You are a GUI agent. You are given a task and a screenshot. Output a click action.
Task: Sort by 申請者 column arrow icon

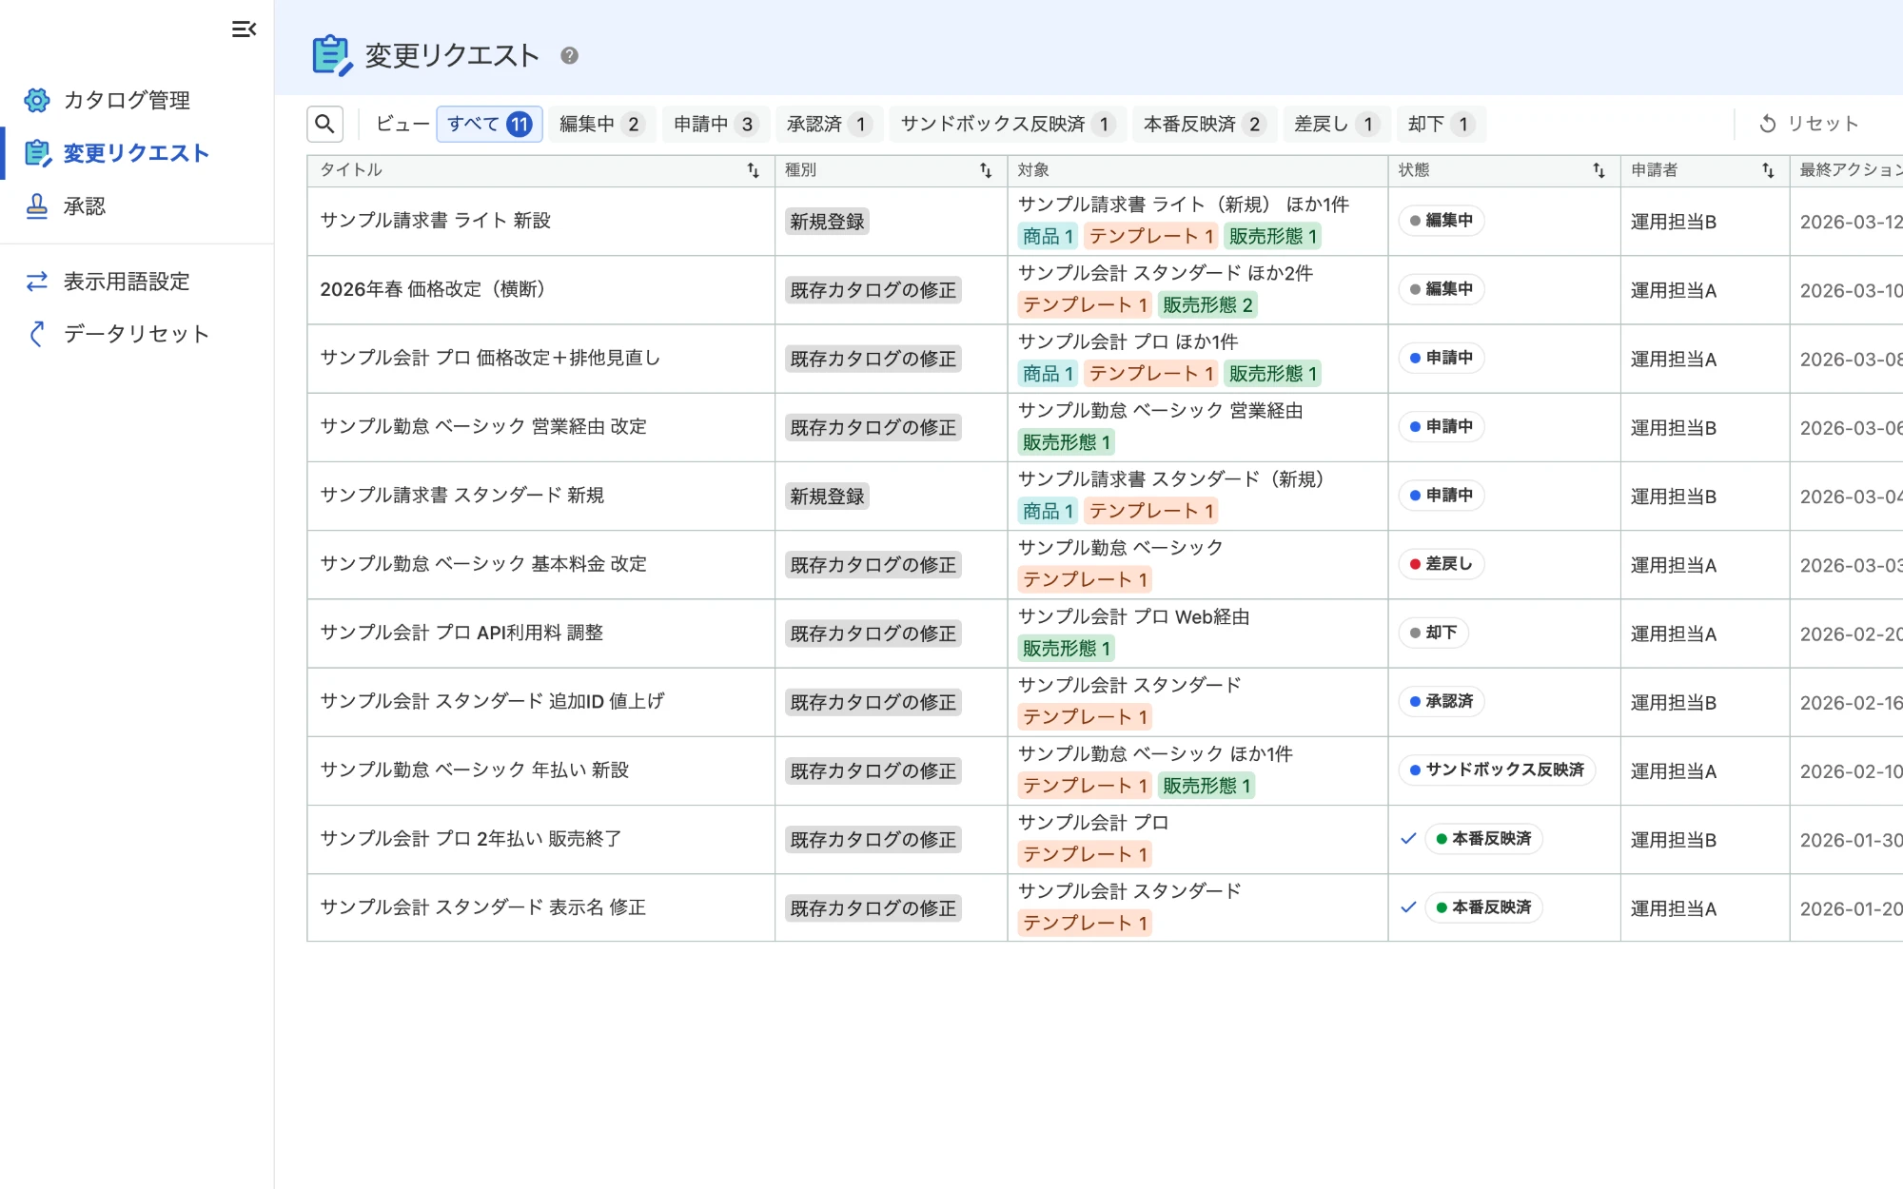click(x=1768, y=170)
